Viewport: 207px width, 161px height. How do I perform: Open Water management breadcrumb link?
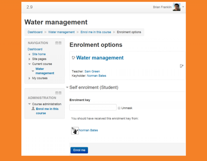(x=61, y=32)
